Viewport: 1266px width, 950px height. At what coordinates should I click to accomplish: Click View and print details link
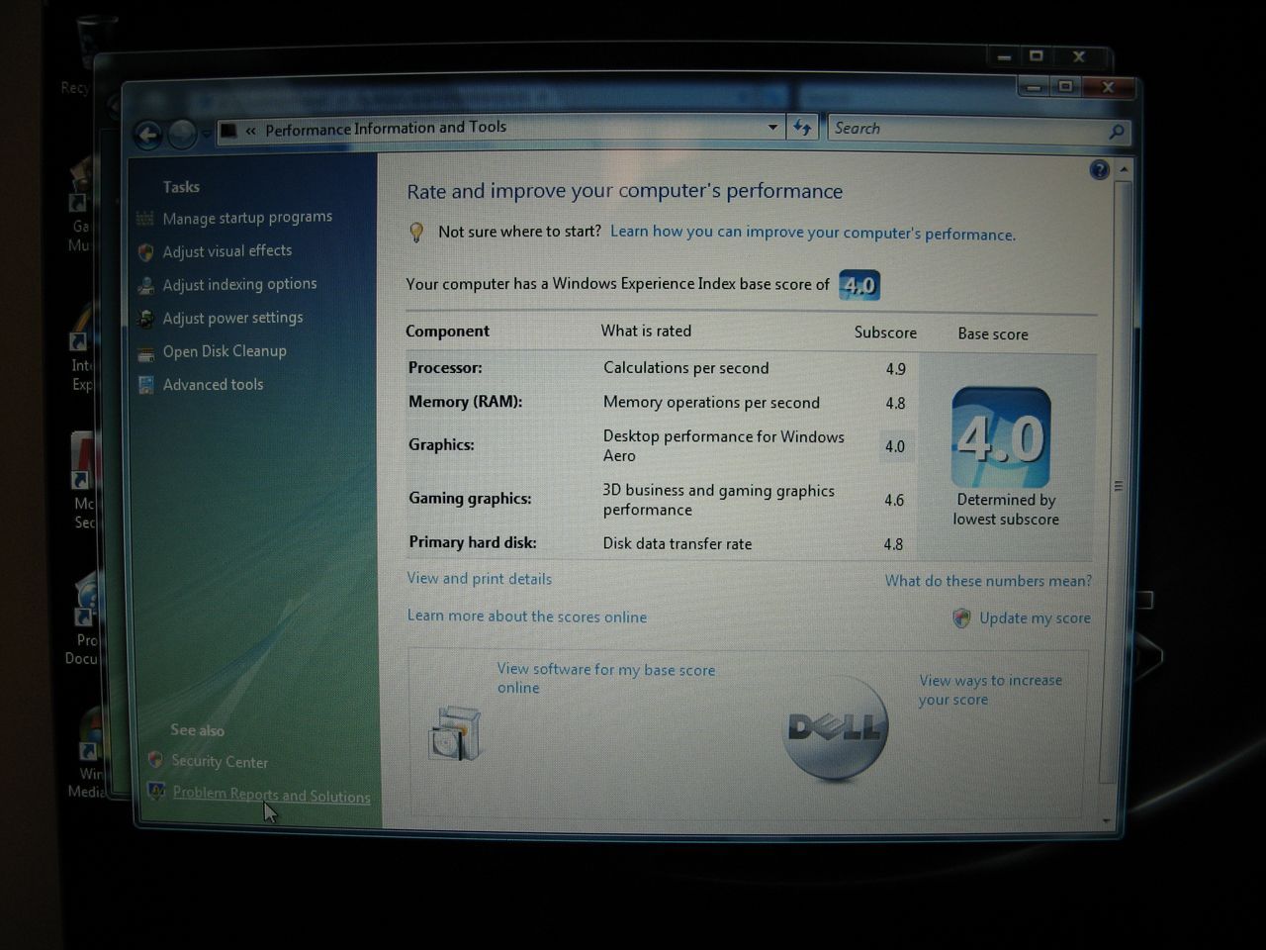pos(480,579)
